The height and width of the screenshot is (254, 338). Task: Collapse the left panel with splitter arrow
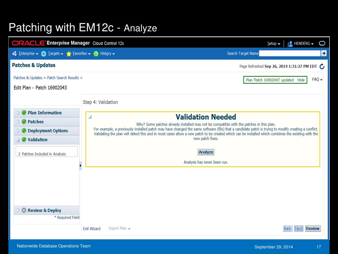click(80, 166)
